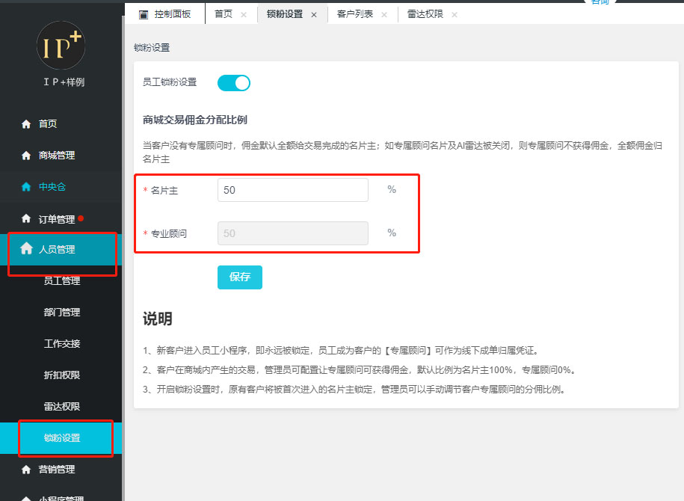
Task: Expand the 商城管理 menu
Action: click(57, 156)
